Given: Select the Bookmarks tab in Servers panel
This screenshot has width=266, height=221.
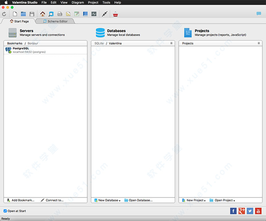Looking at the screenshot, I should [15, 43].
